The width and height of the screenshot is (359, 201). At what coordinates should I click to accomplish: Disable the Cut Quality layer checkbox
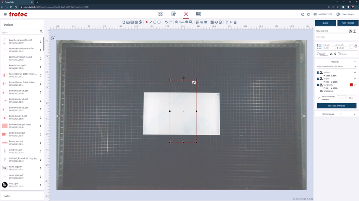point(318,85)
